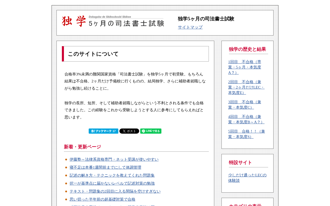Open 択一が基準点に届かない article link
The height and width of the screenshot is (206, 330).
pyautogui.click(x=112, y=183)
